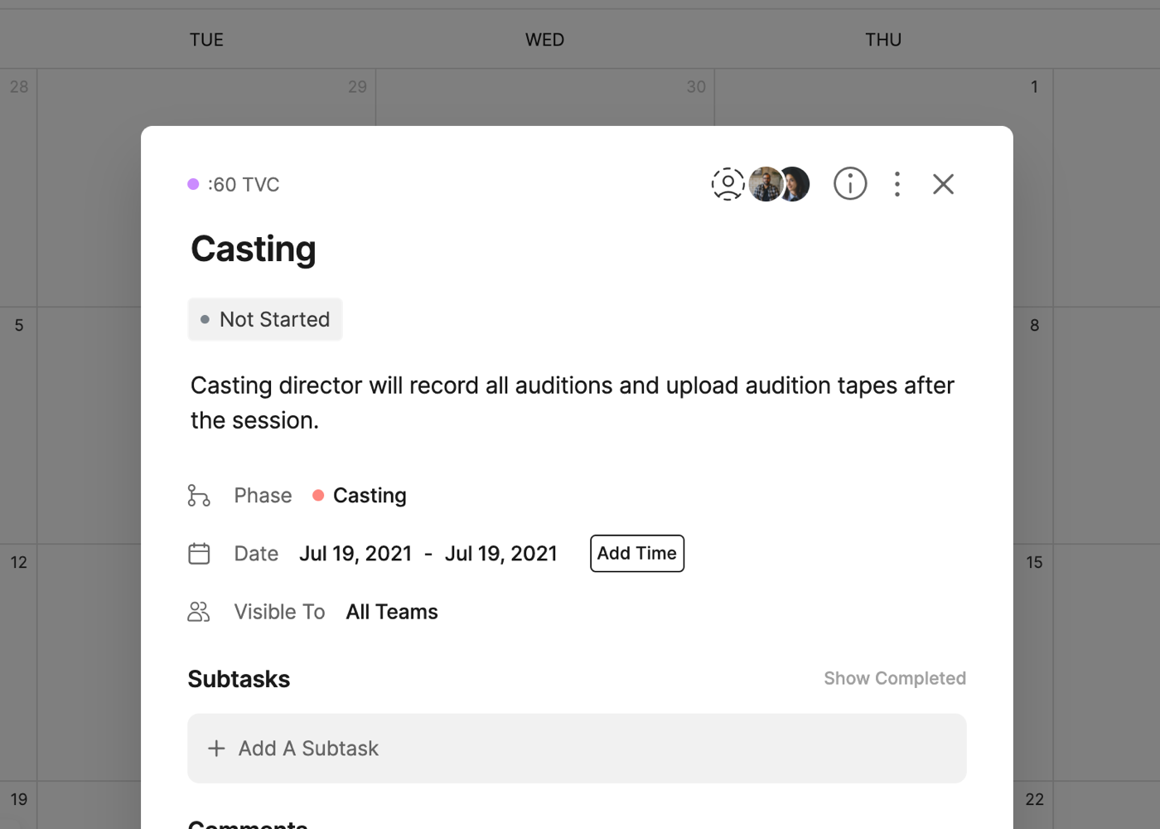Click the woman's assignee avatar

(x=797, y=184)
